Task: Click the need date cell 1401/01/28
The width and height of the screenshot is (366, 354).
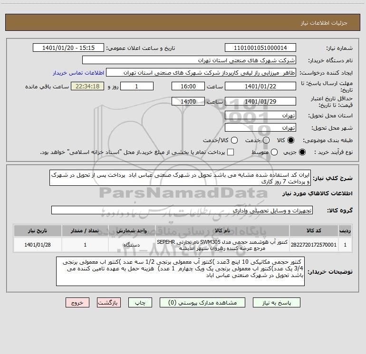Action: [38, 245]
